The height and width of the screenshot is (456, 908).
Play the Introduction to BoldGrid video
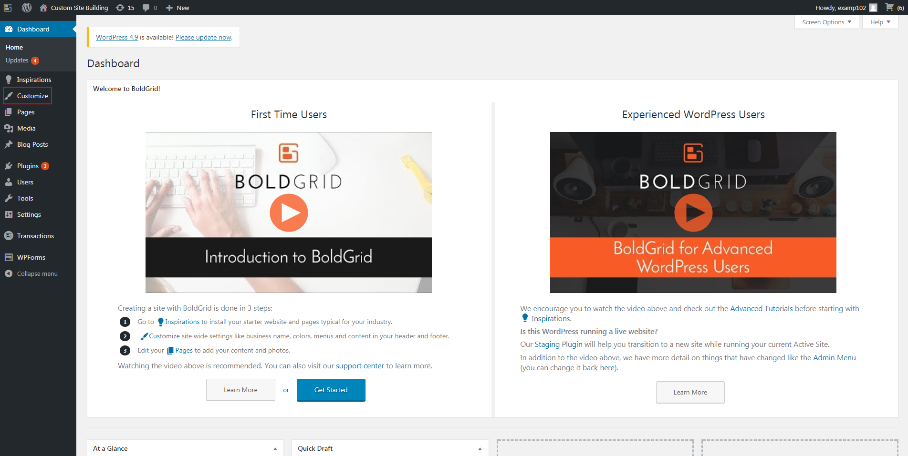(x=289, y=213)
